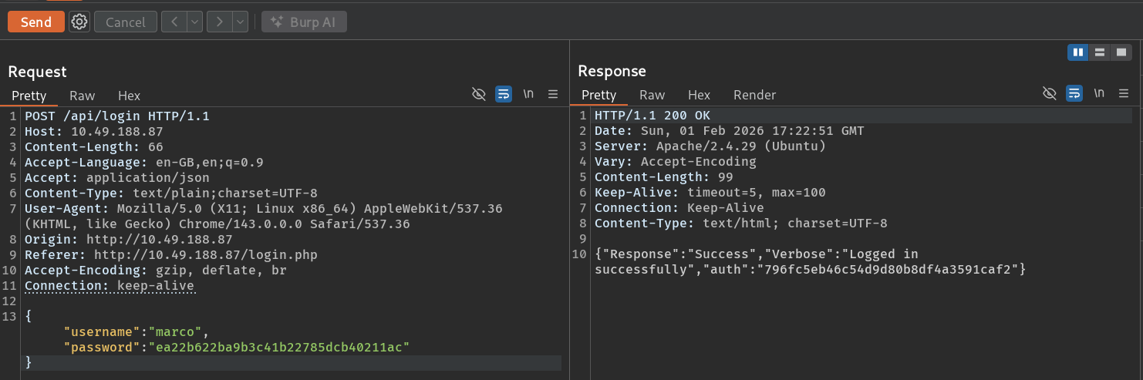Image resolution: width=1143 pixels, height=380 pixels.
Task: Select combined tabbed layout icon
Action: pyautogui.click(x=1121, y=52)
